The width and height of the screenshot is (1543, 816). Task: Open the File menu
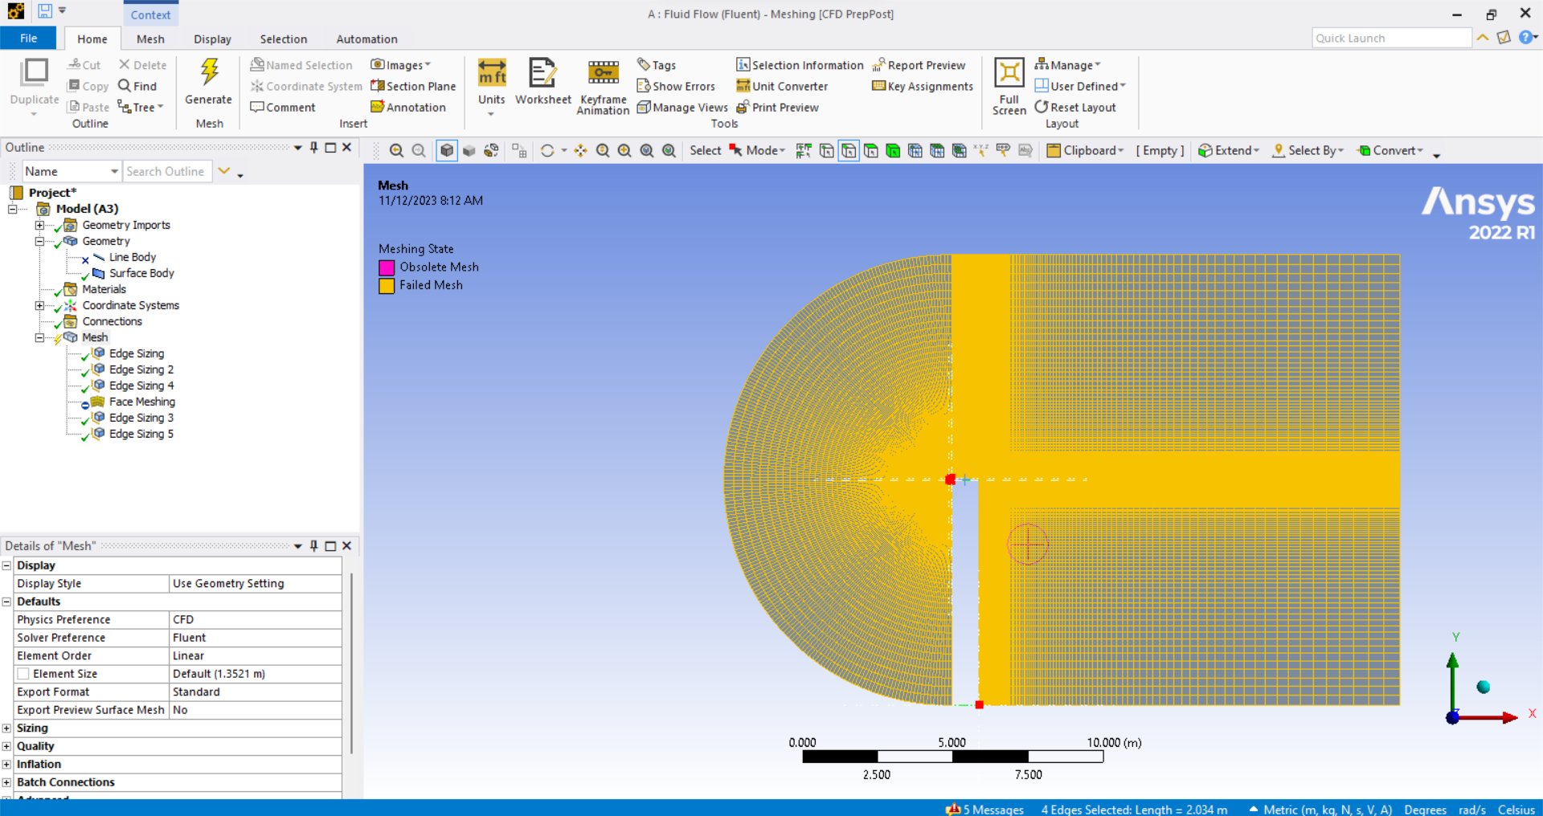coord(28,39)
